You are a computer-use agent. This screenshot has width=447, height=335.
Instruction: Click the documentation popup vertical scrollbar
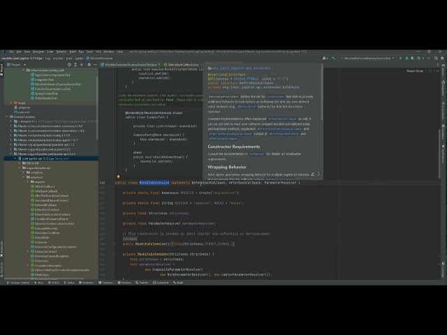[x=322, y=91]
